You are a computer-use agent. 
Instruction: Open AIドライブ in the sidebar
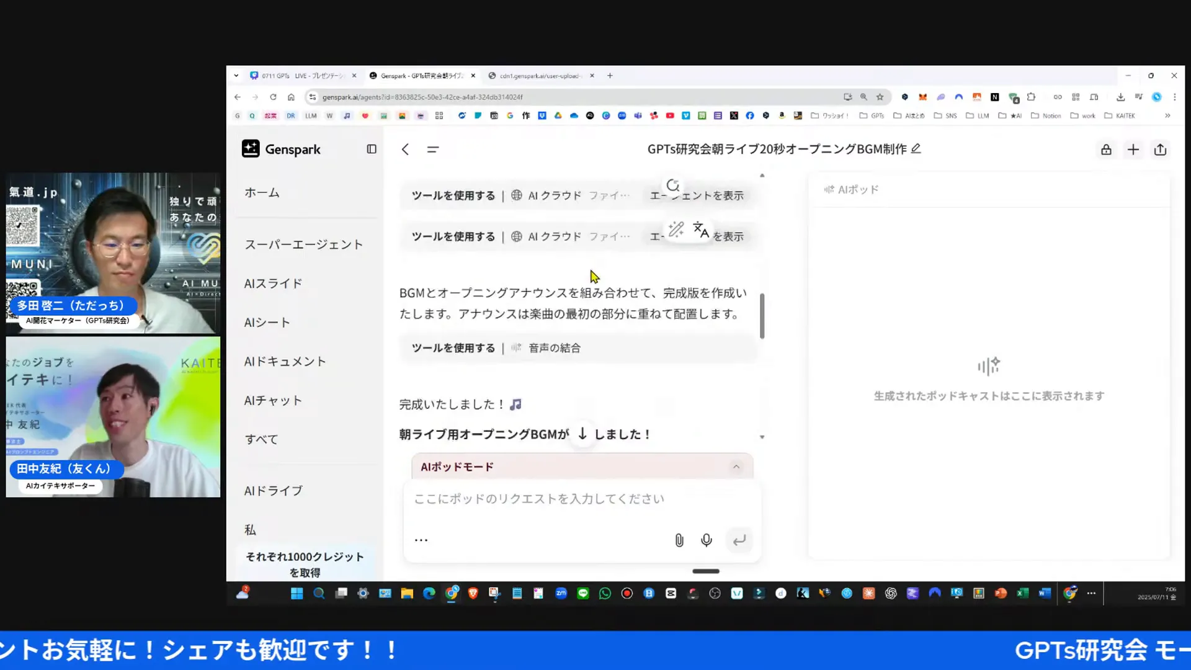[x=274, y=491]
